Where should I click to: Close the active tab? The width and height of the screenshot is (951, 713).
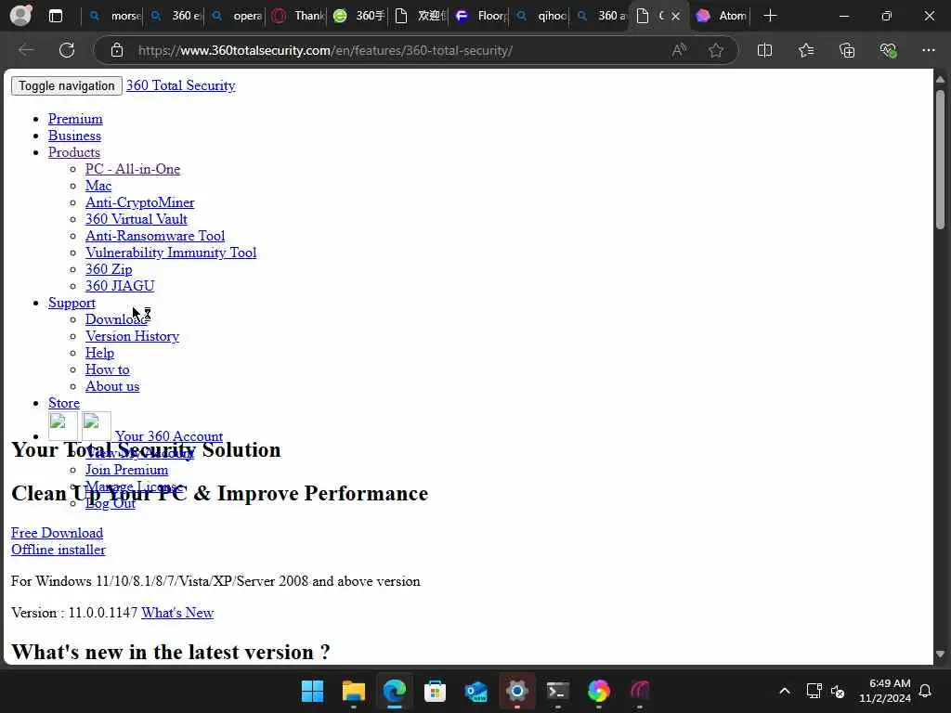676,17
